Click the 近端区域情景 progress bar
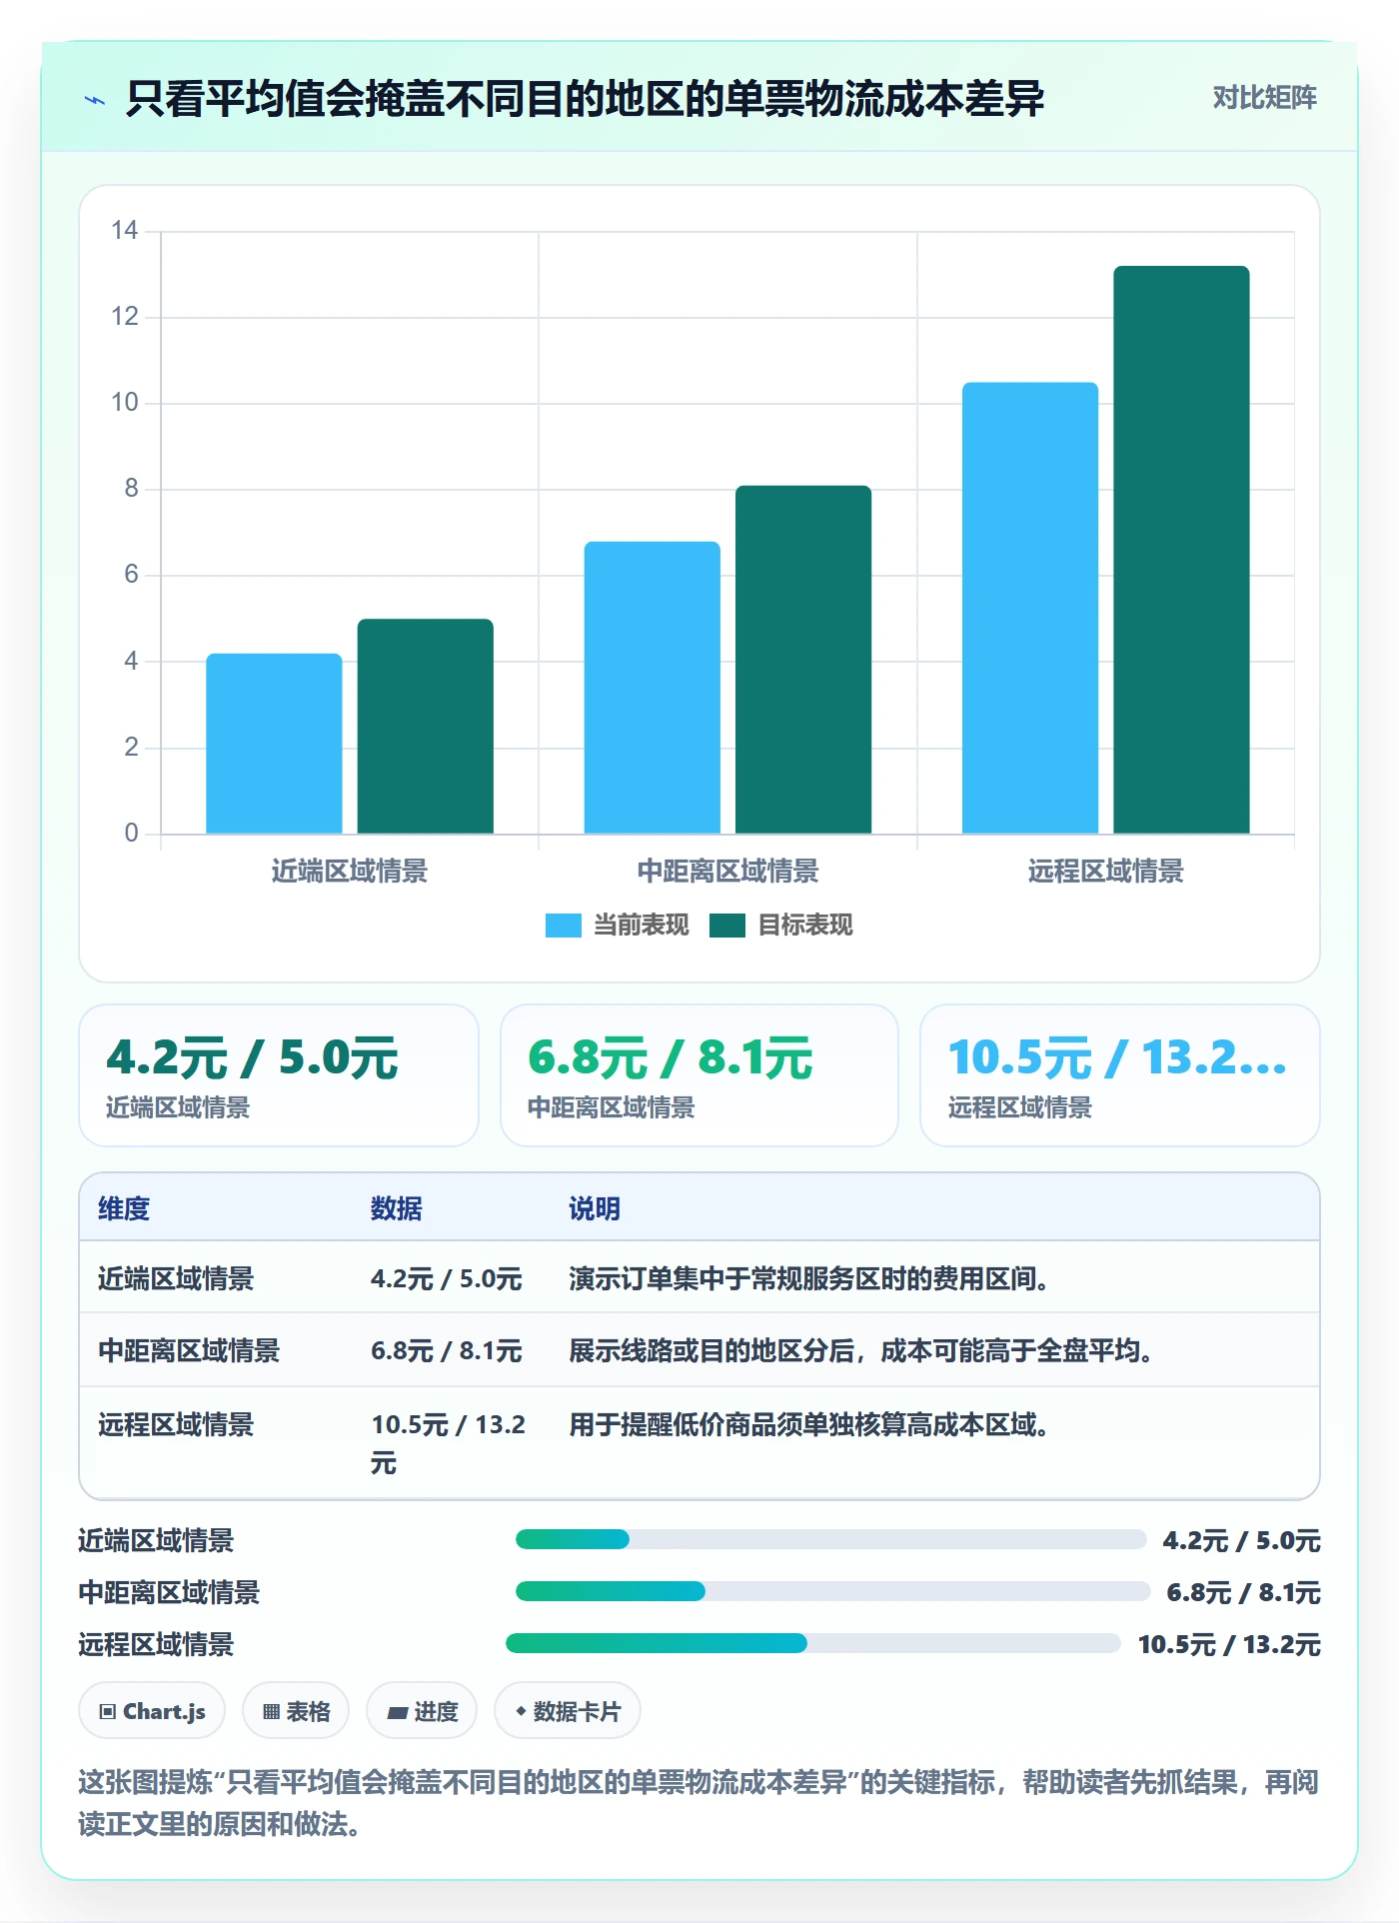 pos(830,1539)
